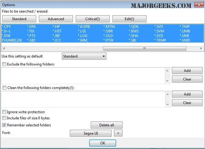Click the Standard file set button
Image resolution: width=205 pixels, height=149 pixels.
[19, 19]
